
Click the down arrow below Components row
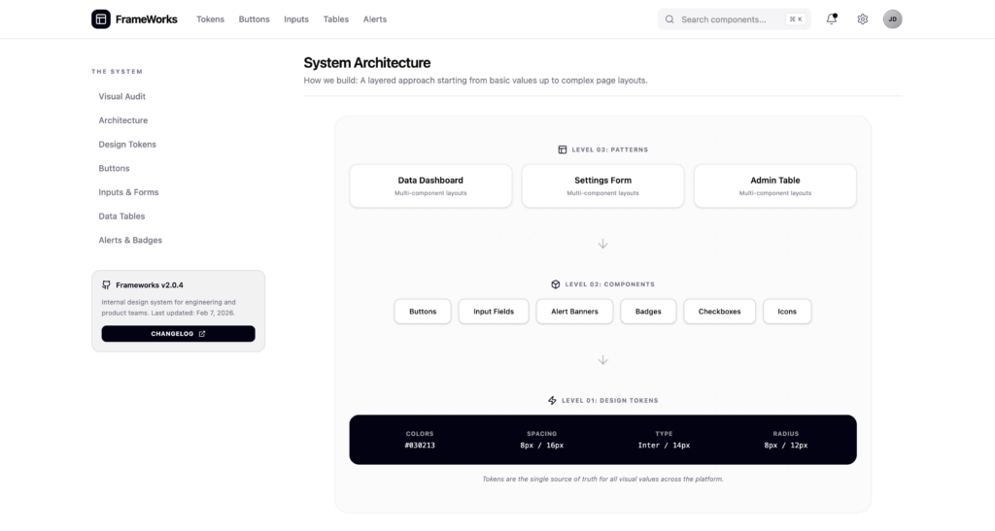pos(602,359)
